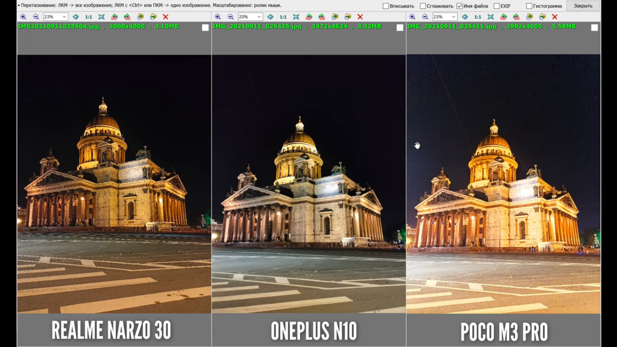Tick the white selection box on IMG_20210911_025425.jpg
This screenshot has height=347, width=617.
click(x=400, y=28)
